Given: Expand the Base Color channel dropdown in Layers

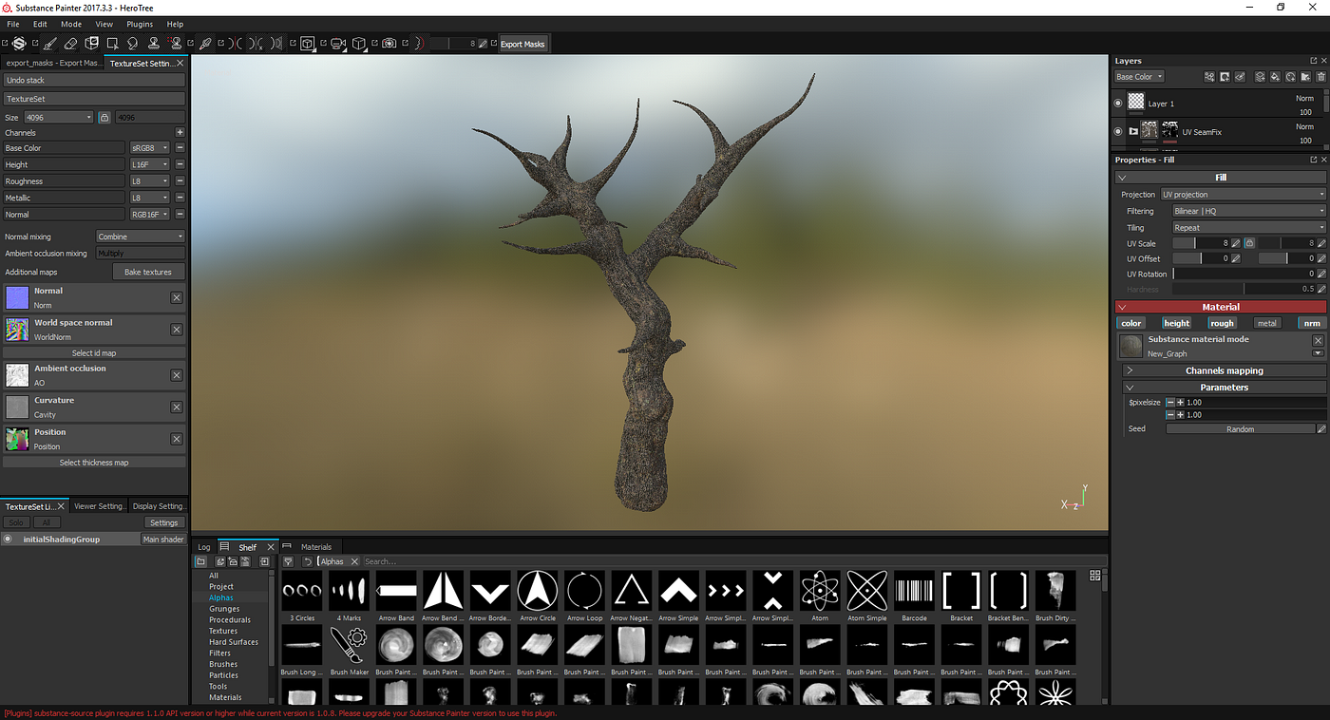Looking at the screenshot, I should [1138, 76].
